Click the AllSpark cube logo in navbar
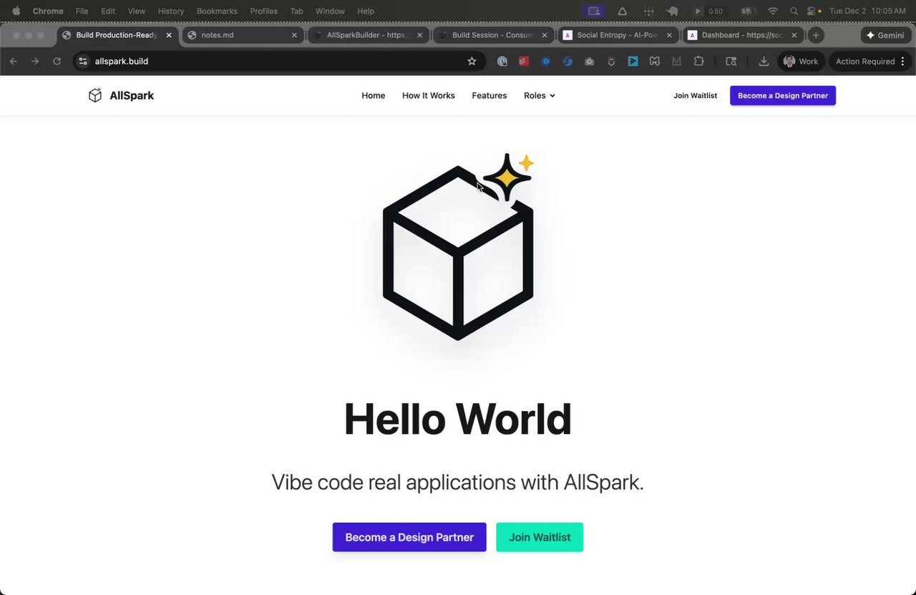The height and width of the screenshot is (595, 916). coord(95,95)
